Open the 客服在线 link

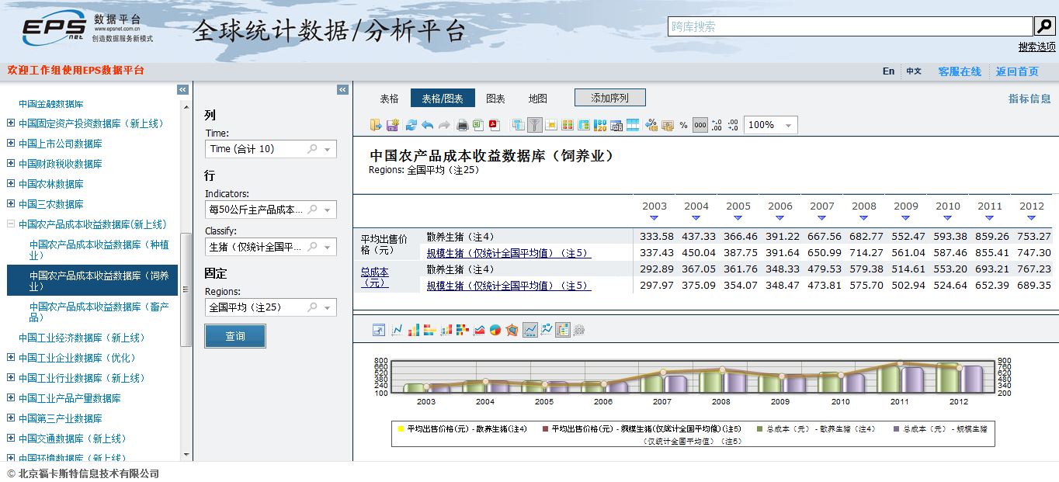point(960,71)
